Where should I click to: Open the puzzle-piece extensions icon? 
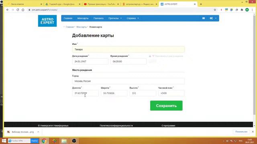tap(242, 10)
